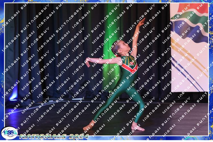
Task: Click the ASSA logo badge
Action: pyautogui.click(x=9, y=133)
